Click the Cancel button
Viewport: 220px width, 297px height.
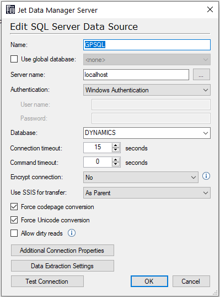tap(191, 282)
